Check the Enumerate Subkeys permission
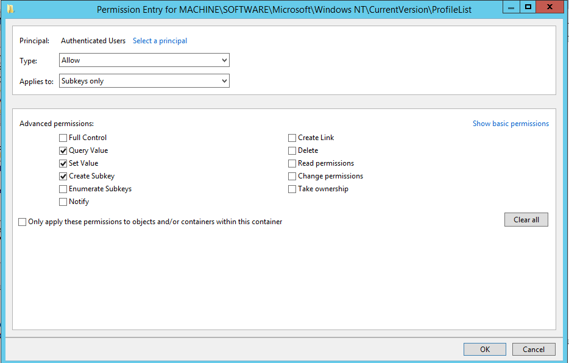 tap(63, 189)
